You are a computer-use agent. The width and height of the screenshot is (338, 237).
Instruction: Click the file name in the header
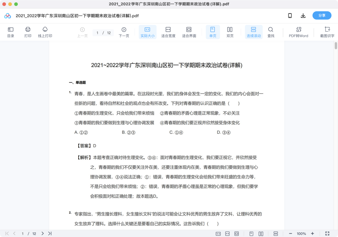coord(77,16)
